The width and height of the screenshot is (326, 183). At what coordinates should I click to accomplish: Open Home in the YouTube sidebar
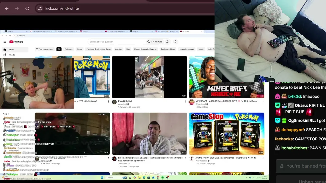click(x=15, y=50)
